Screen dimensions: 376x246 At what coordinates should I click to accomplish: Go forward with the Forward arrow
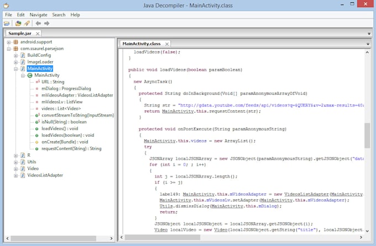coord(47,24)
